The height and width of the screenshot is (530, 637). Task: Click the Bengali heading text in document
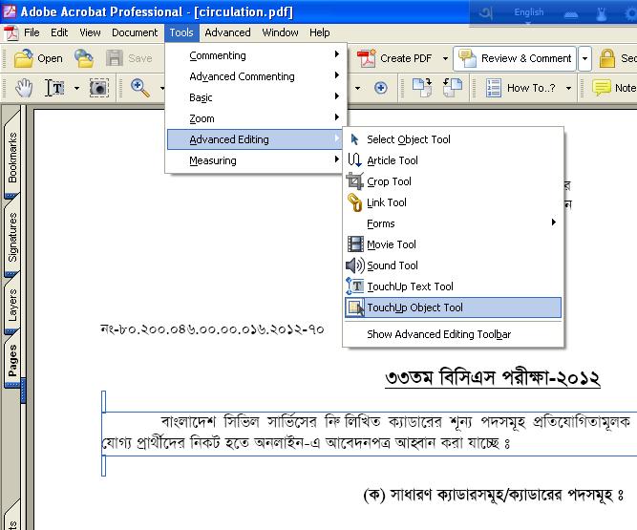click(x=493, y=378)
